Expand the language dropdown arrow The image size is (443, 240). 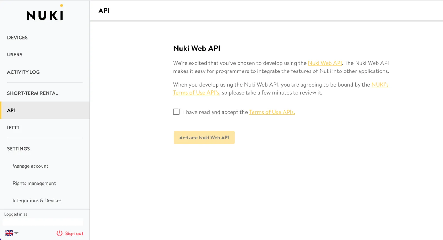point(17,233)
